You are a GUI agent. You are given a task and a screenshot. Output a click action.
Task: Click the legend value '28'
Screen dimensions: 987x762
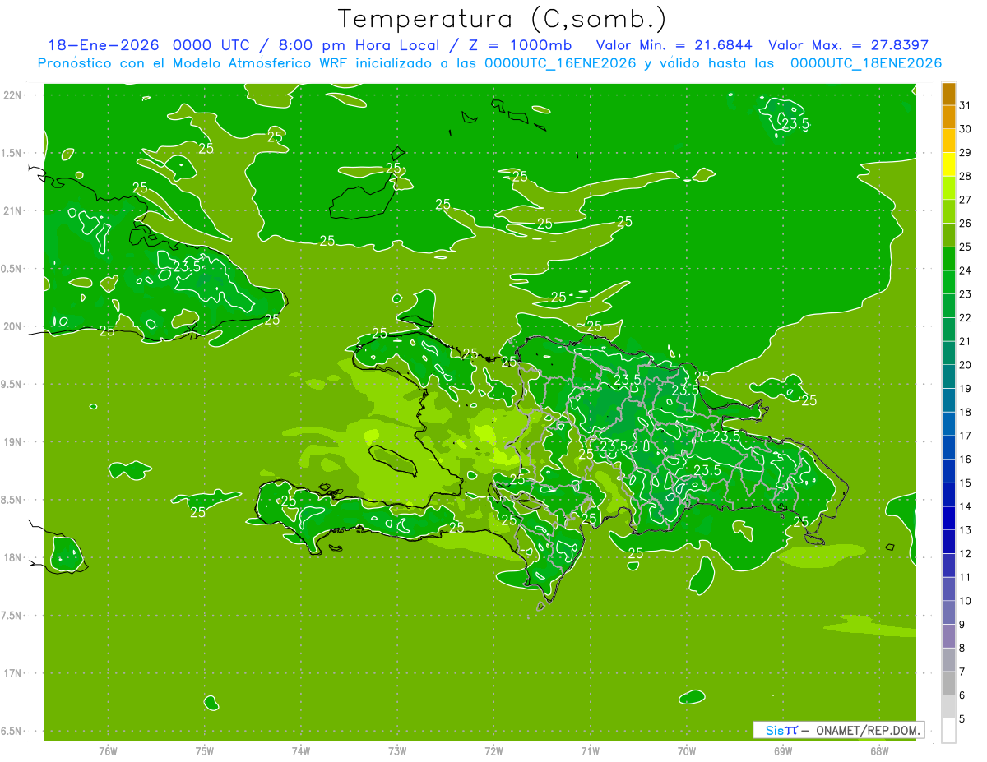pyautogui.click(x=966, y=177)
